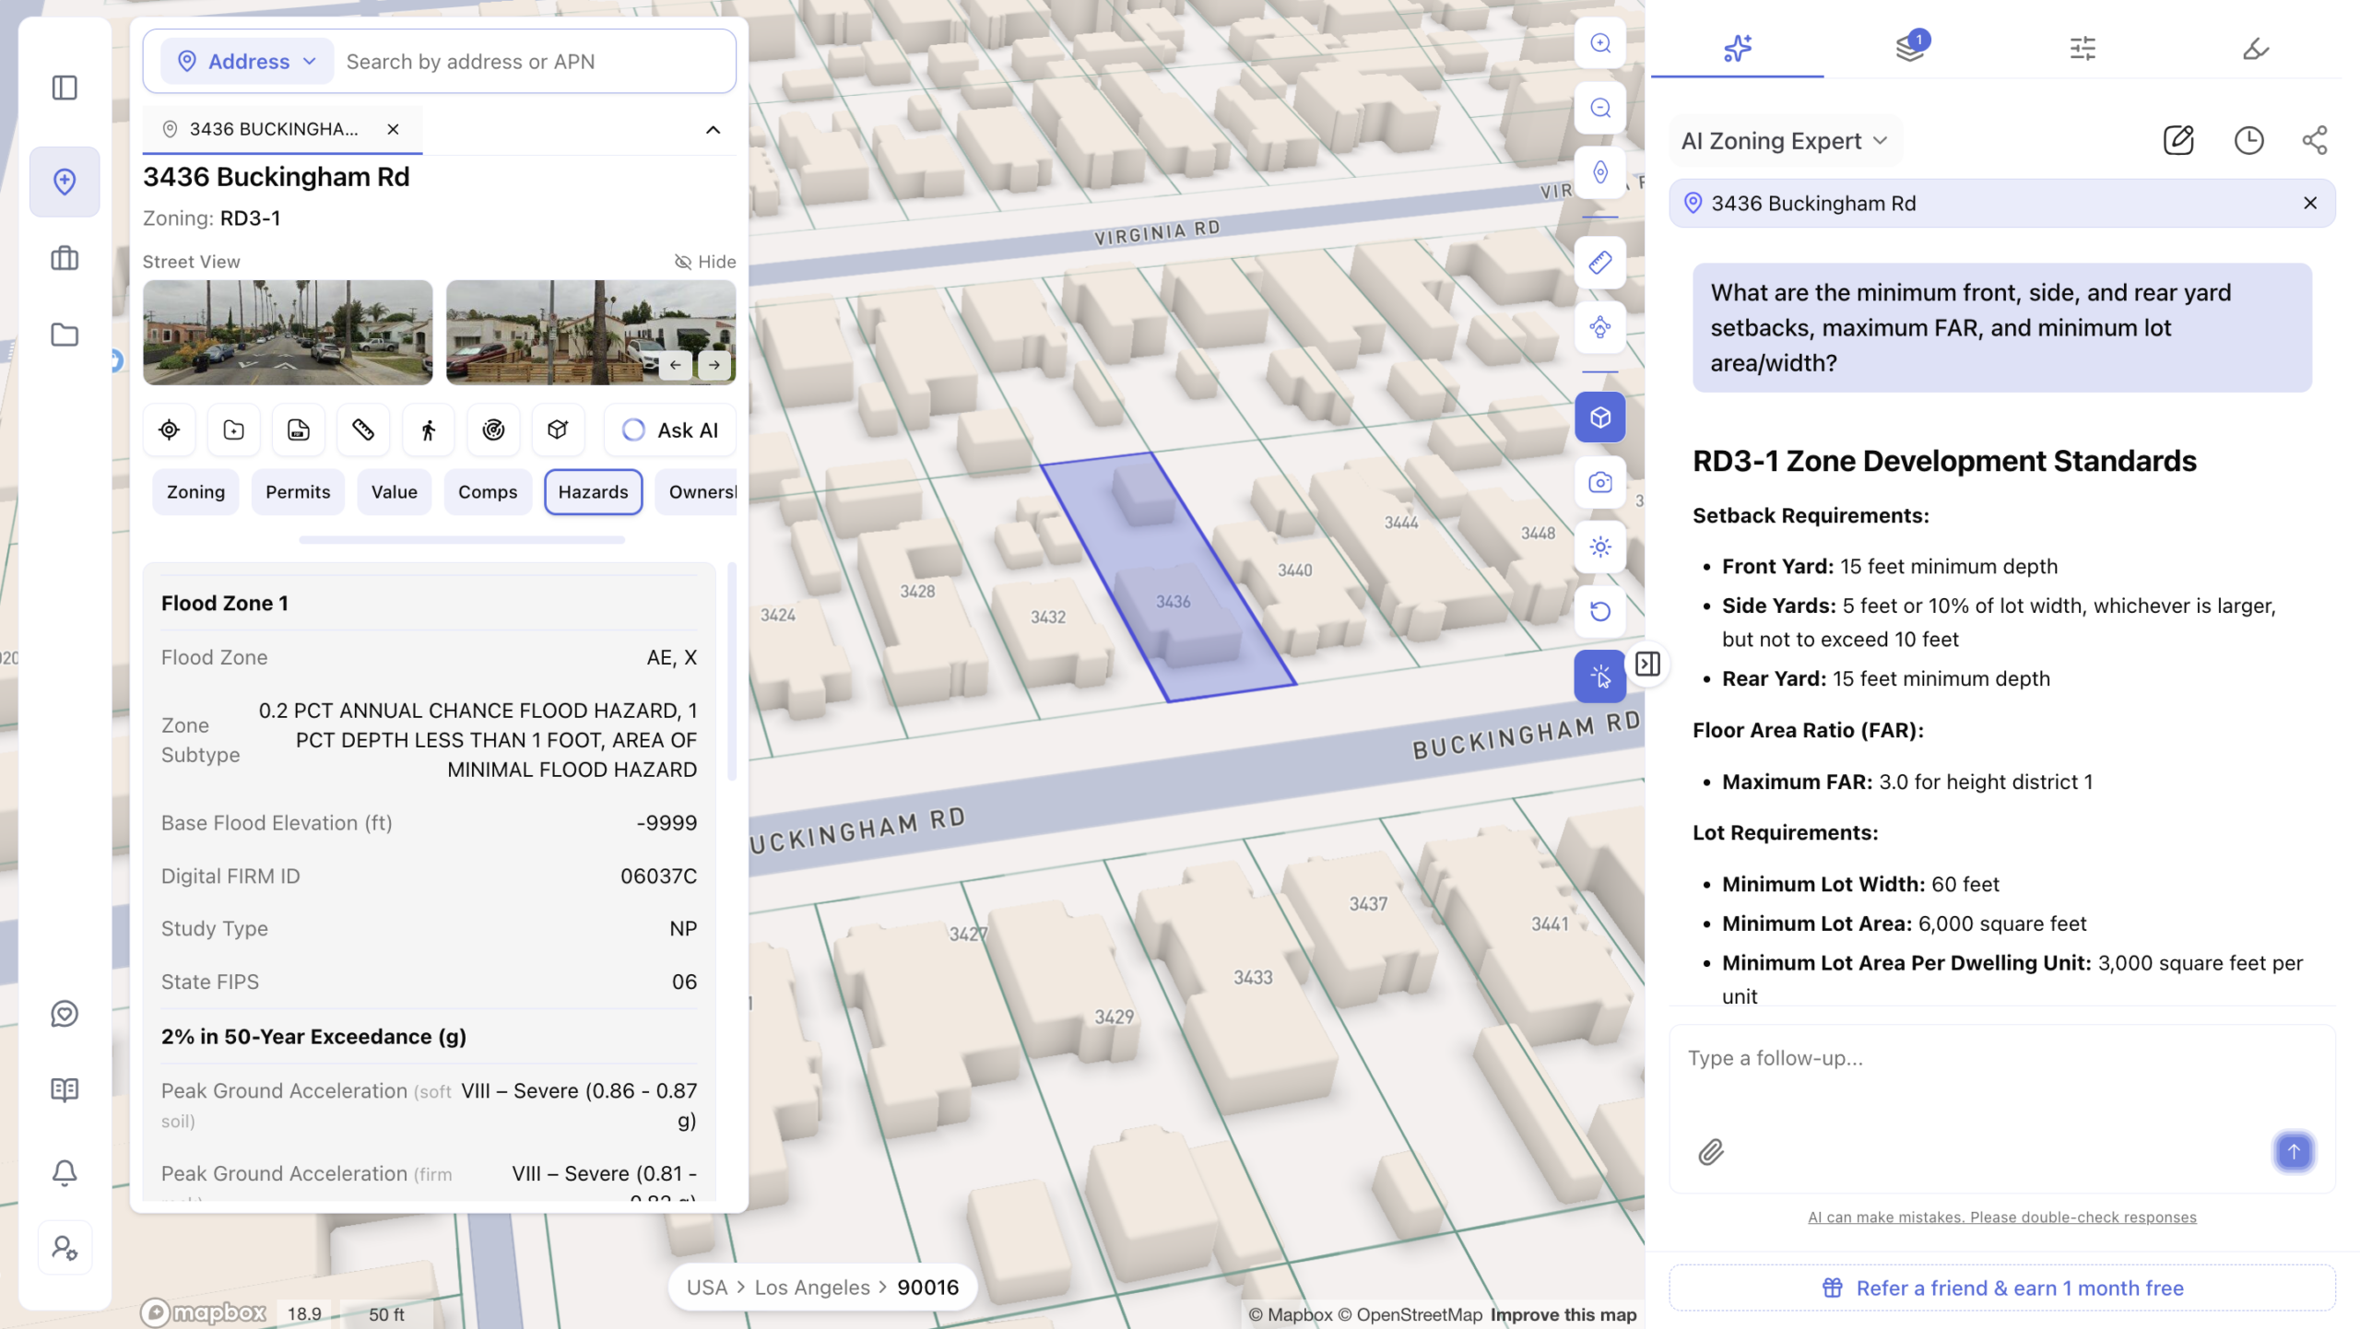Click the horizontal tab scrollbar under tabs
This screenshot has height=1329, width=2360.
click(x=462, y=540)
